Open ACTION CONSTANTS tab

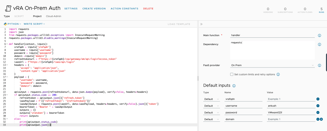coord(124,9)
